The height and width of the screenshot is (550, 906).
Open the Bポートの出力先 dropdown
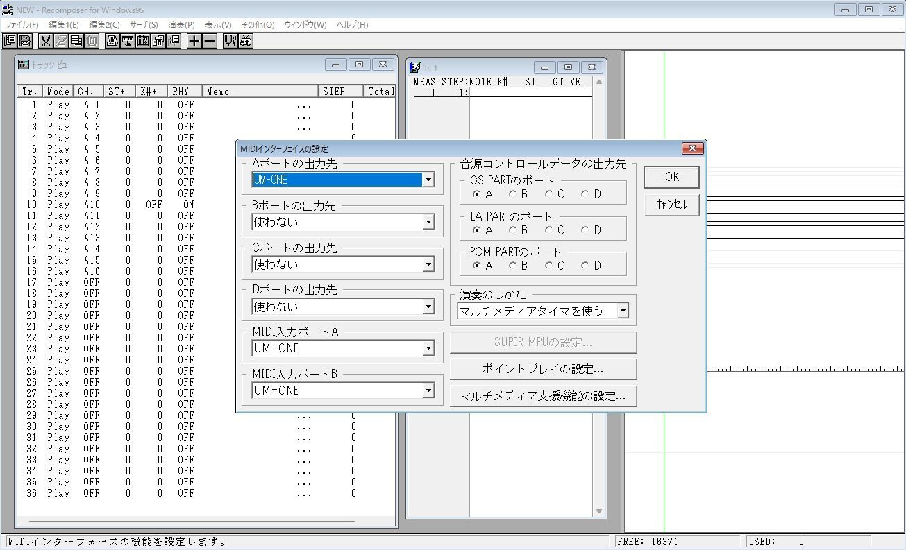click(x=428, y=222)
